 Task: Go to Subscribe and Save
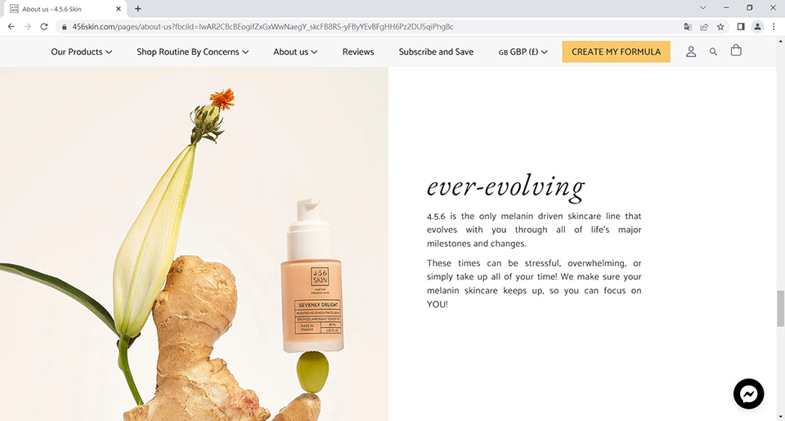[436, 52]
